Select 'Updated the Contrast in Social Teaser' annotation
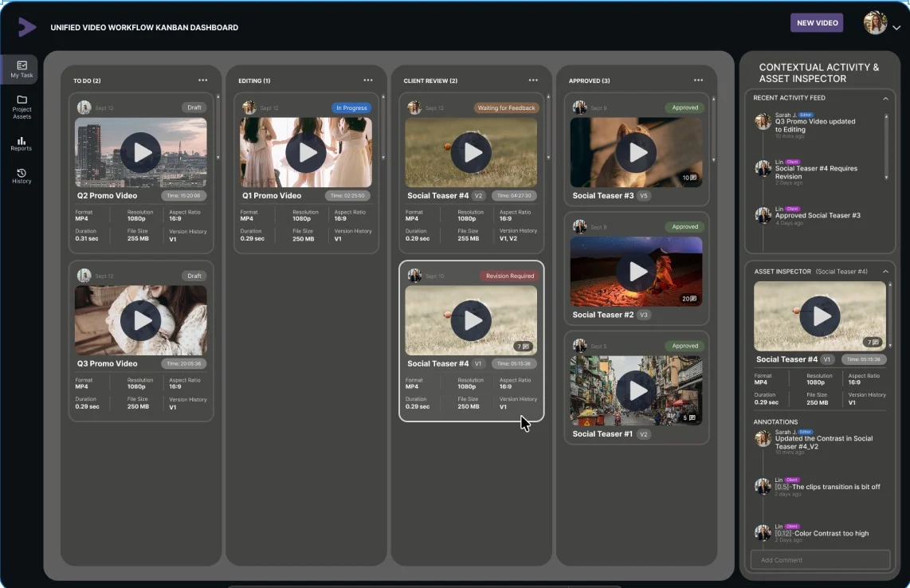This screenshot has height=588, width=910. click(x=823, y=442)
